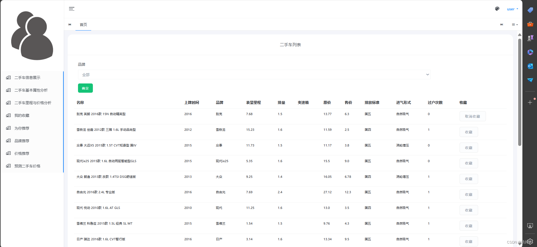The height and width of the screenshot is (247, 537).
Task: Click original price value 27.12
Action: [x=327, y=192]
